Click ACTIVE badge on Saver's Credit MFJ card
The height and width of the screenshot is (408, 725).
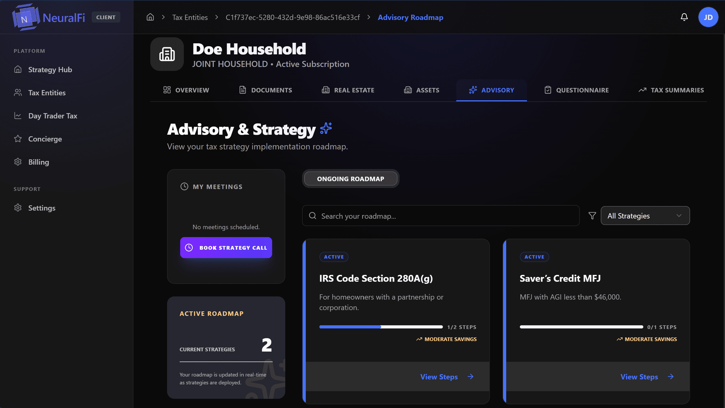(x=534, y=257)
